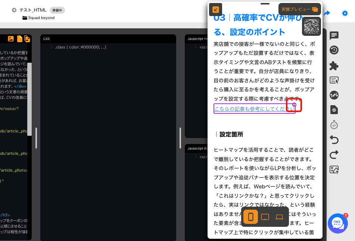Open the comments panel from the right sidebar

(x=334, y=36)
